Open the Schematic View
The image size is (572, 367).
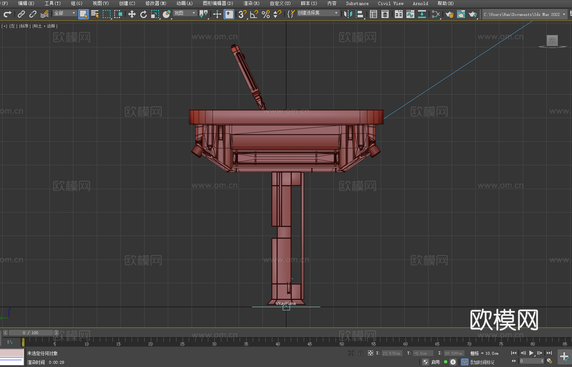coord(436,14)
